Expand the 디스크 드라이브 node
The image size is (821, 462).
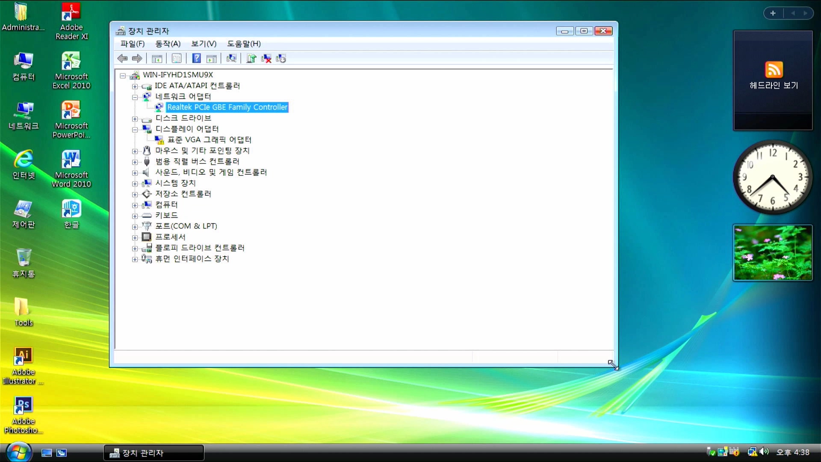pos(135,119)
